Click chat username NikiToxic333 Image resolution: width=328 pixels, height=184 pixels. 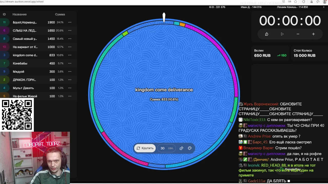[x=255, y=120]
